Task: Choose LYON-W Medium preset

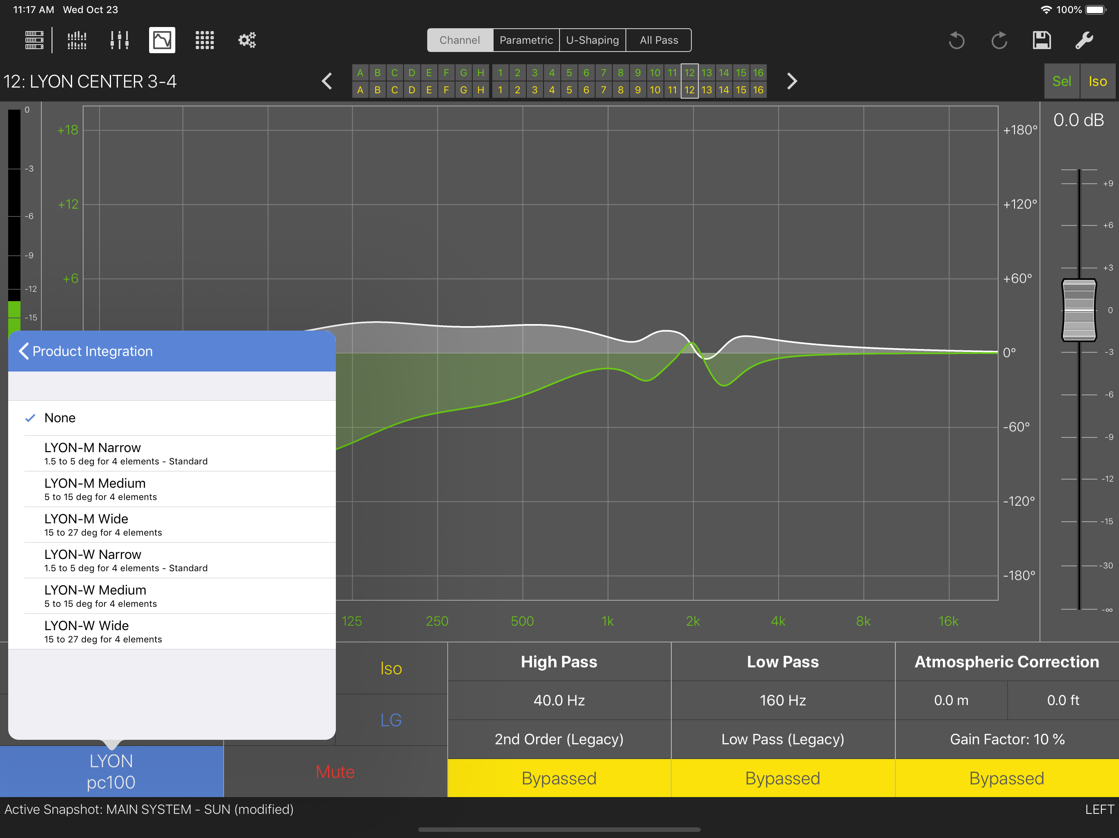Action: tap(172, 596)
